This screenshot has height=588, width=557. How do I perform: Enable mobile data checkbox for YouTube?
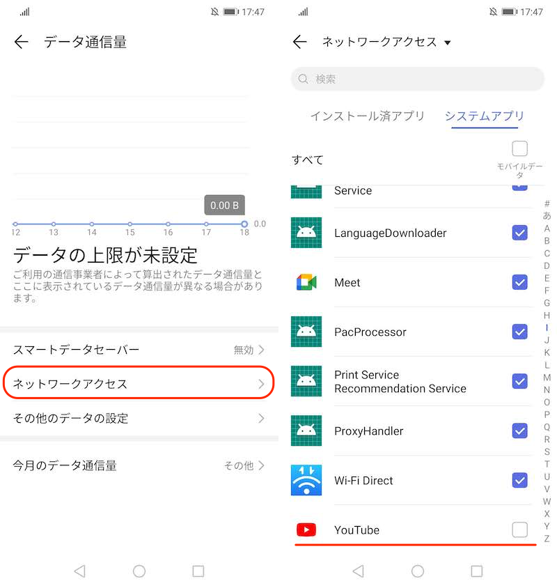click(519, 529)
